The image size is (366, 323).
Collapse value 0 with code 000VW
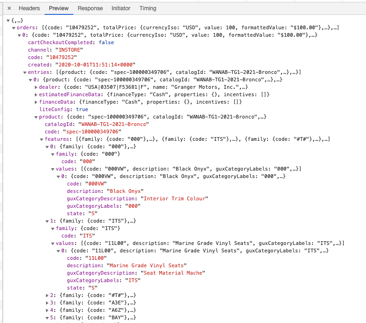point(59,177)
